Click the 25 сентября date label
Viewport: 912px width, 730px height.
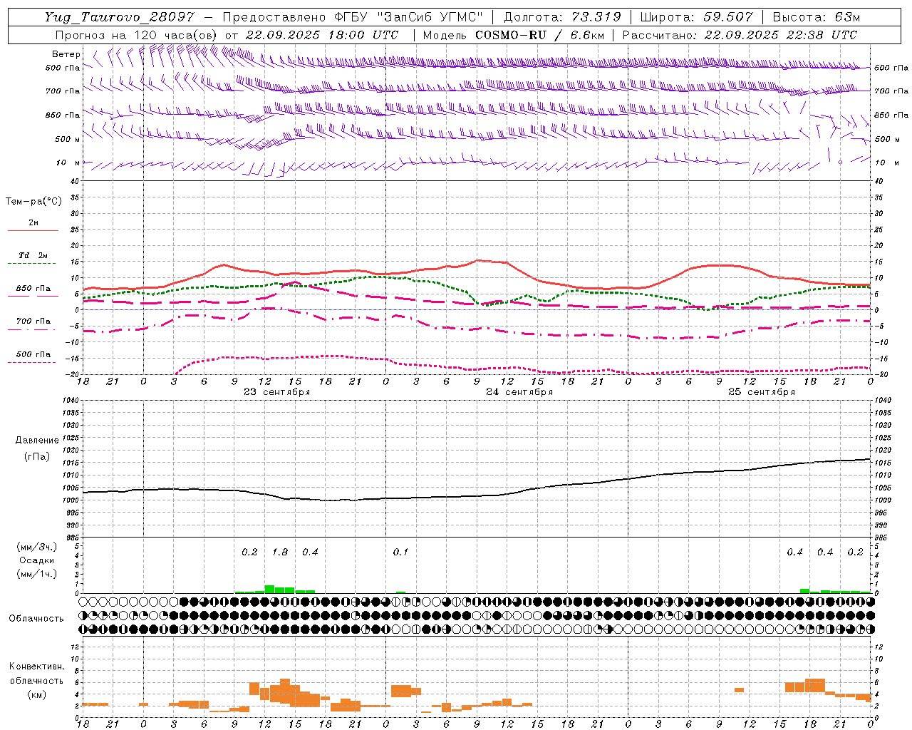762,392
